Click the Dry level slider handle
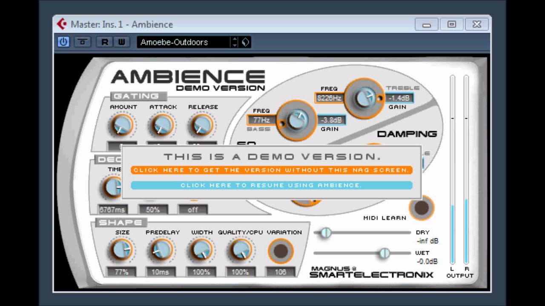 point(326,232)
